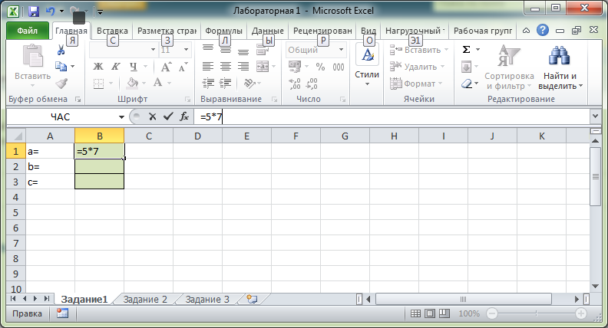The height and width of the screenshot is (328, 608).
Task: Open the Файл tab
Action: click(x=28, y=31)
